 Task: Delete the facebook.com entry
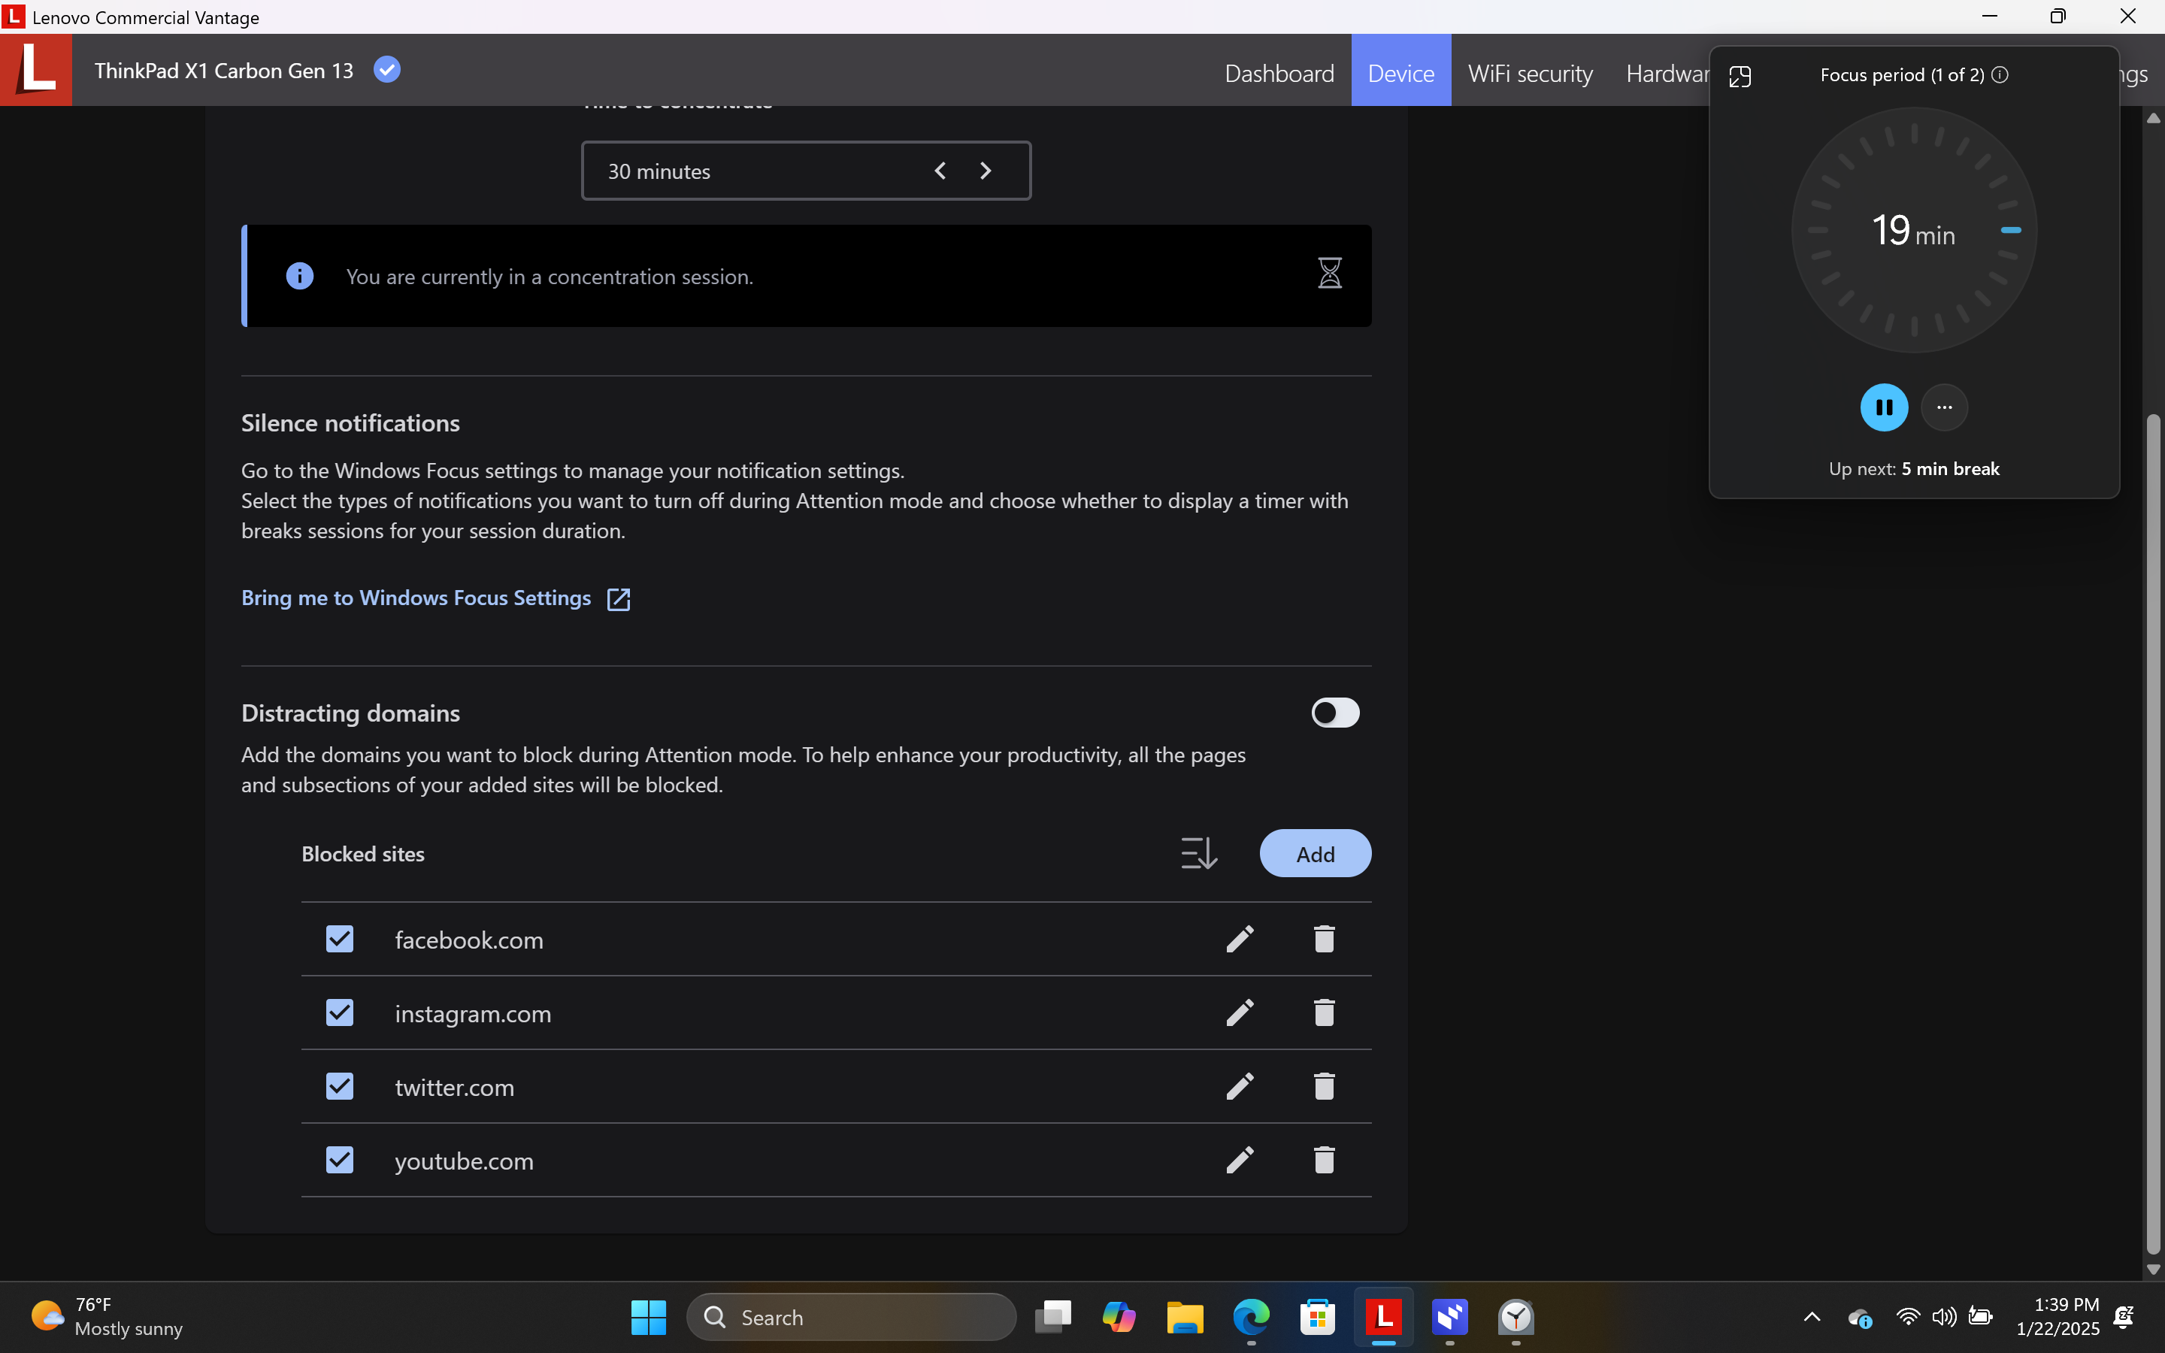1324,939
